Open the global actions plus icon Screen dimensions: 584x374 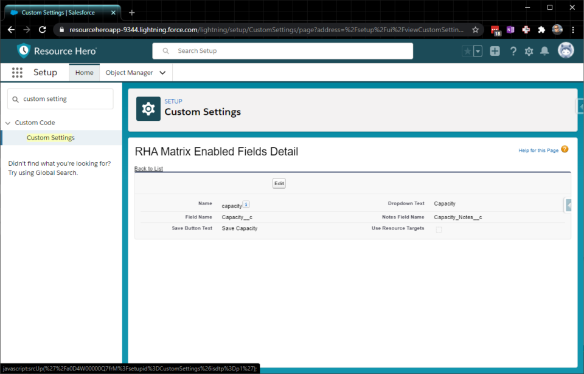tap(495, 51)
